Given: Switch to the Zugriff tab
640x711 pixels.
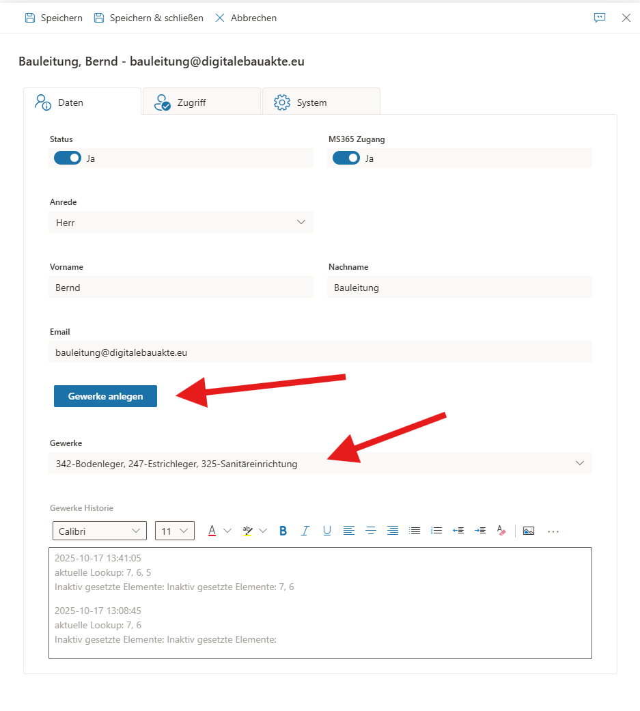Looking at the screenshot, I should click(201, 102).
